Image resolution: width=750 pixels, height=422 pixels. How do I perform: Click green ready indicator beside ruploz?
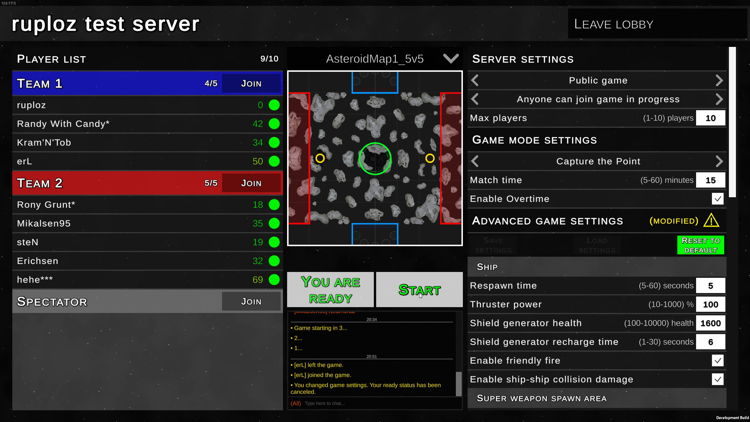tap(274, 105)
